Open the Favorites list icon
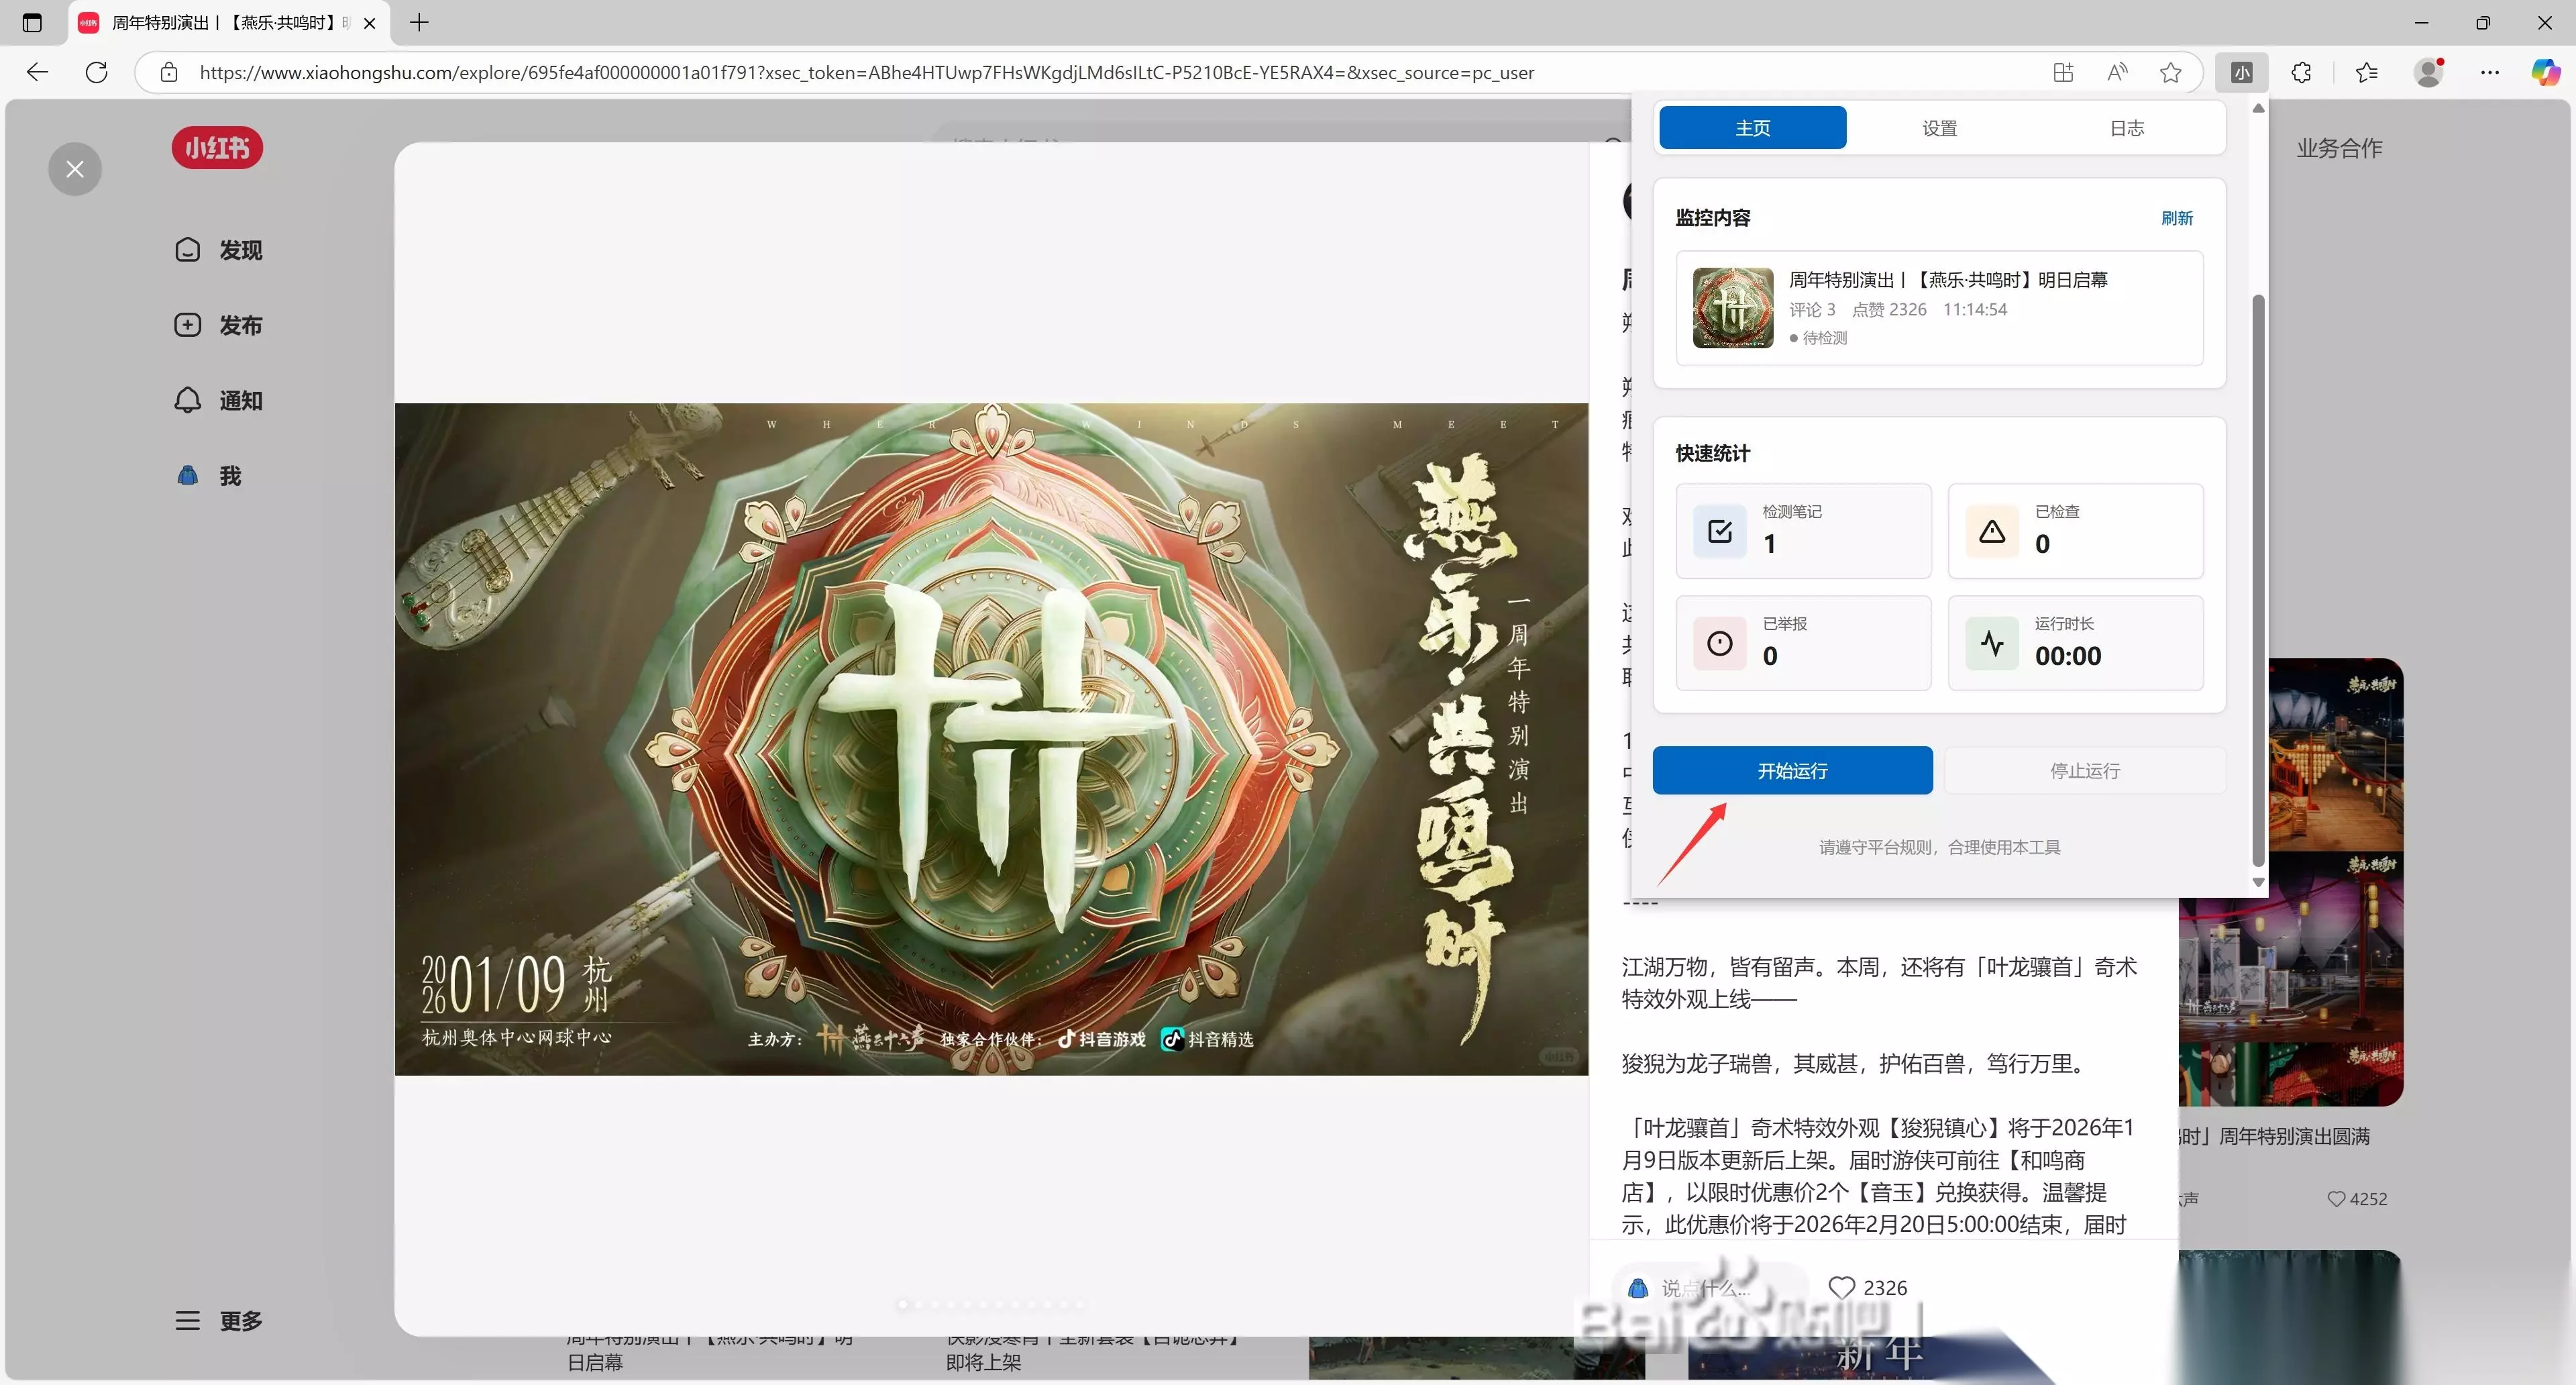This screenshot has height=1385, width=2576. pyautogui.click(x=2367, y=72)
